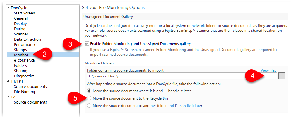Collapse the T2 tree section
Screen dimensions: 293x119
pos(9,97)
